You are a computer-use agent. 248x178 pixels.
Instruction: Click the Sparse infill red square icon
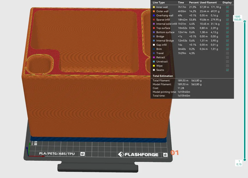click(x=153, y=20)
